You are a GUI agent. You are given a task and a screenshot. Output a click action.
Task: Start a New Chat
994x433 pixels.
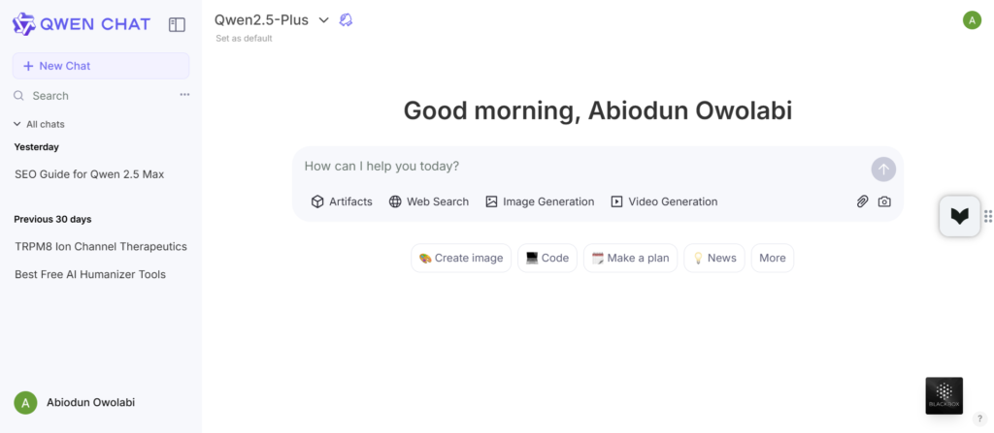(101, 66)
